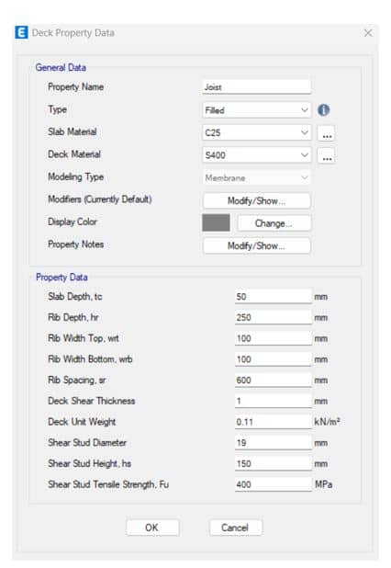
Task: Confirm the dialog with the OK button
Action: (152, 528)
